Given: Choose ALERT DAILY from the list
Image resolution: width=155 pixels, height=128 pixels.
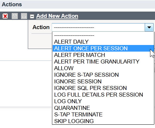Looking at the screenshot, I should click(x=103, y=42).
